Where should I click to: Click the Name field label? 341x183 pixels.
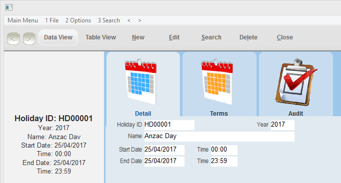click(x=135, y=136)
